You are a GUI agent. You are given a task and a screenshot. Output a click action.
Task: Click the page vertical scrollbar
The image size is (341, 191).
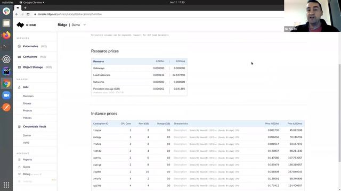tap(339, 112)
